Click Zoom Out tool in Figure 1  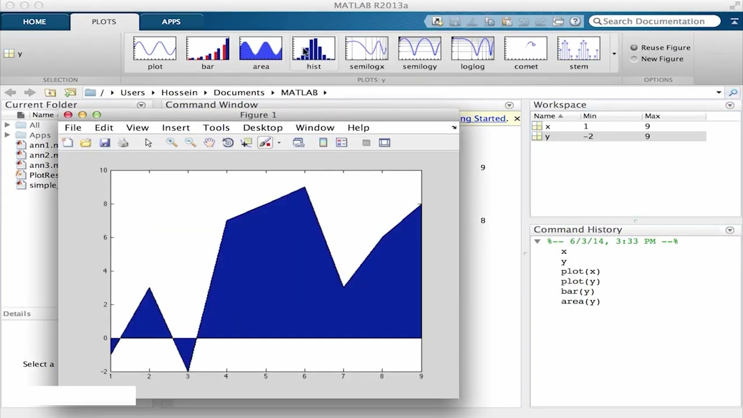coord(190,142)
